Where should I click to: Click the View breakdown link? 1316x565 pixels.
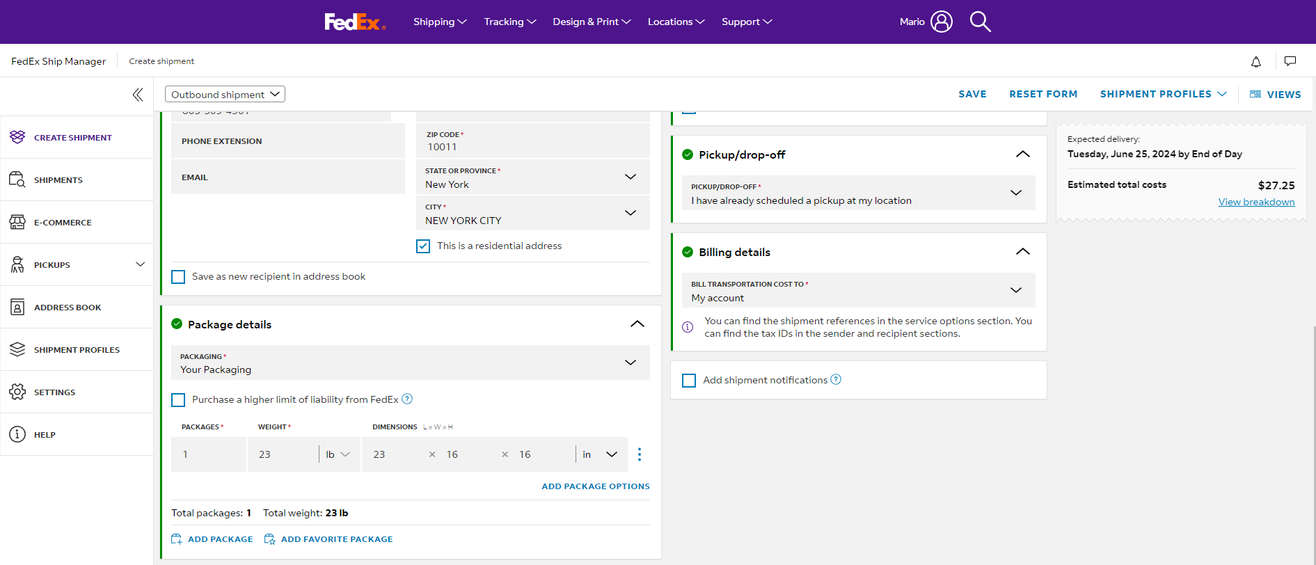pos(1256,202)
